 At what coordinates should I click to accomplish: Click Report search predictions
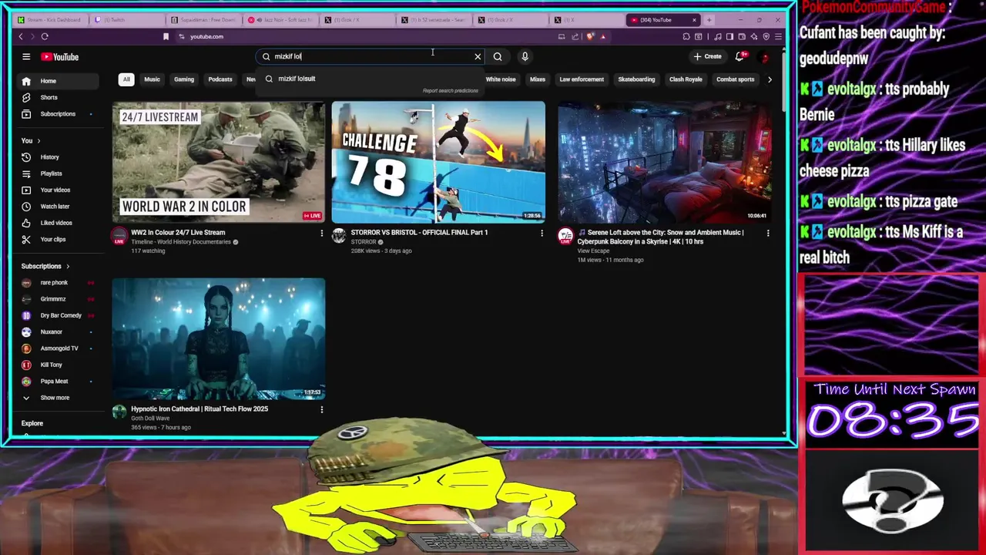[450, 91]
